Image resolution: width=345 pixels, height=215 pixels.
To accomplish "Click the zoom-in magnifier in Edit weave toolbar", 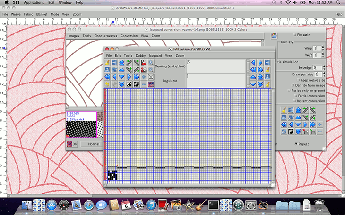I will coord(151,63).
